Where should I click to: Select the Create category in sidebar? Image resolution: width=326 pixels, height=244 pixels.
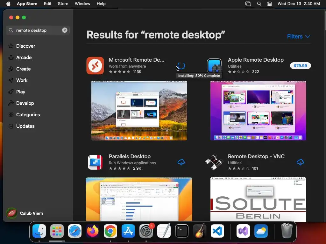pyautogui.click(x=23, y=69)
